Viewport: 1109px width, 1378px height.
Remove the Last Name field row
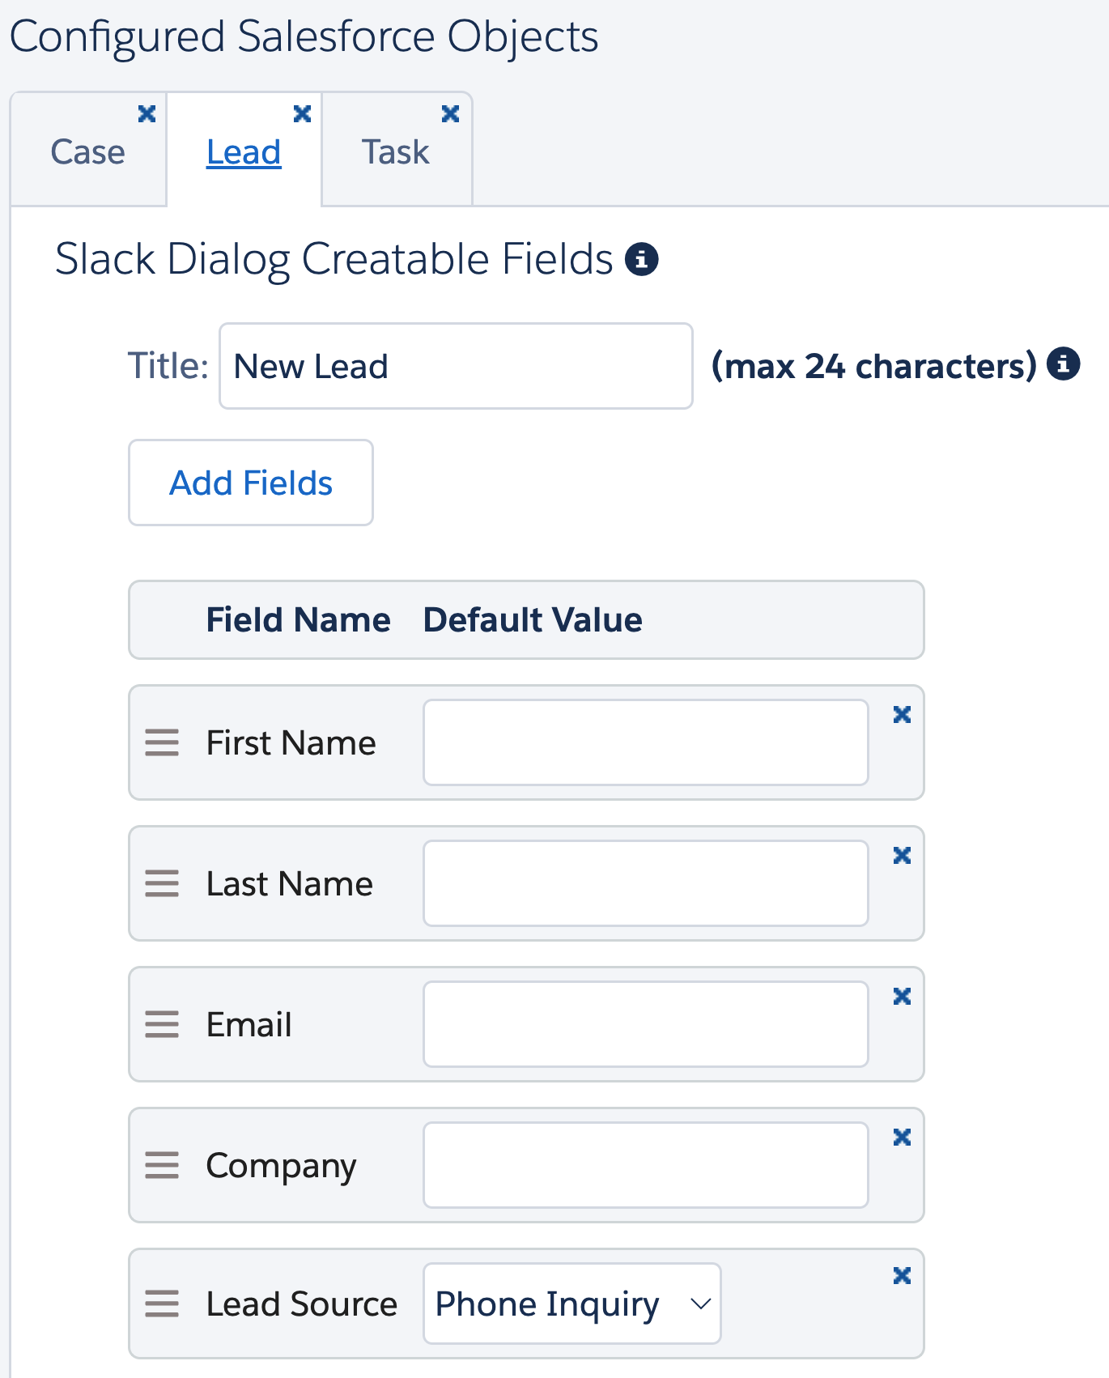tap(902, 856)
